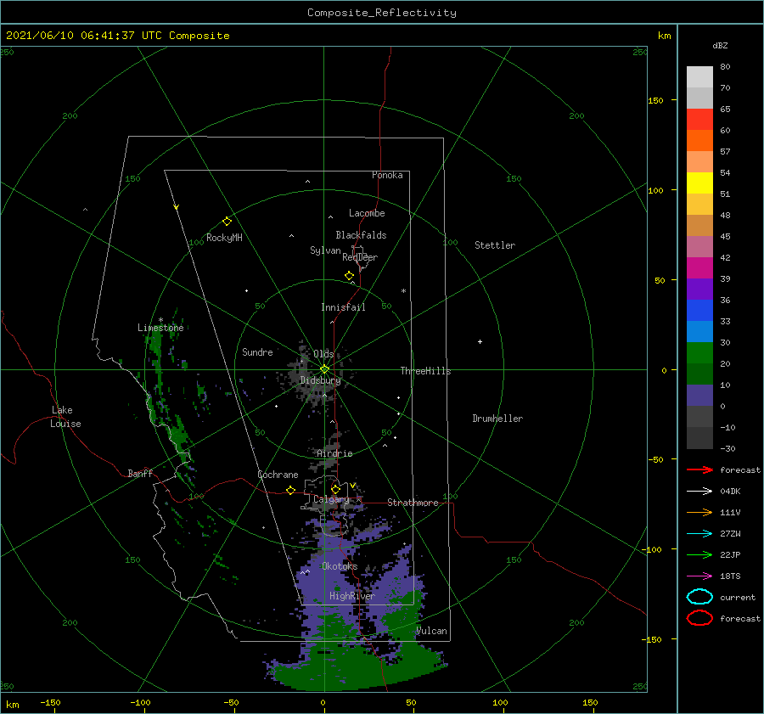Click the yellow diamond marker near RockyMH
This screenshot has width=764, height=714.
pyautogui.click(x=227, y=222)
